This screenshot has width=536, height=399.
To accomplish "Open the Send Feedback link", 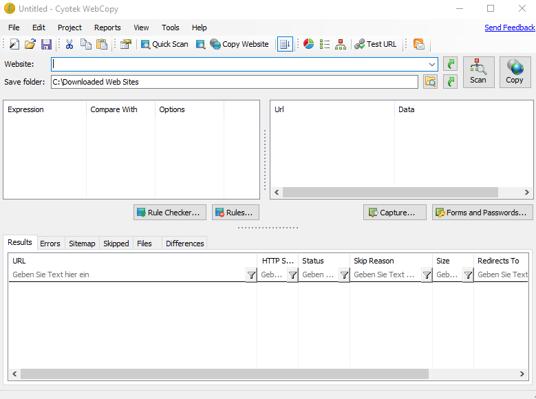I will 509,28.
